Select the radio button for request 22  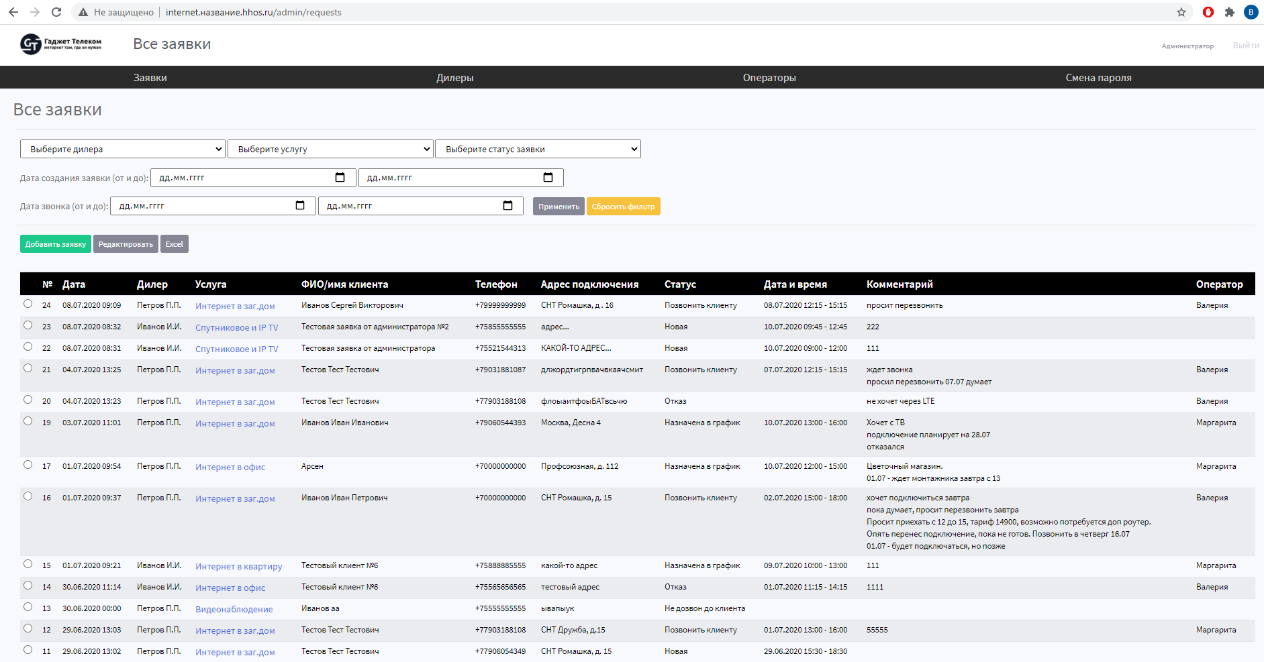(28, 347)
